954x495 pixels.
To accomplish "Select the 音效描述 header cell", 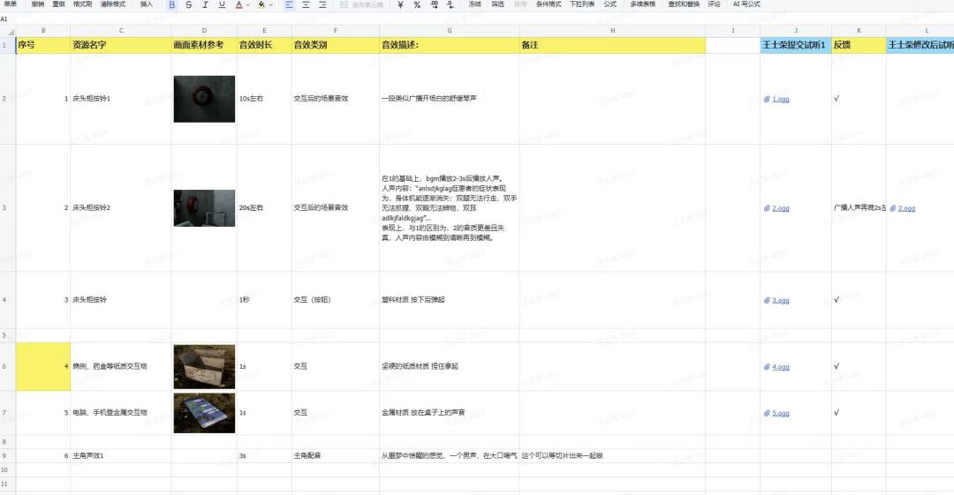I will 449,45.
